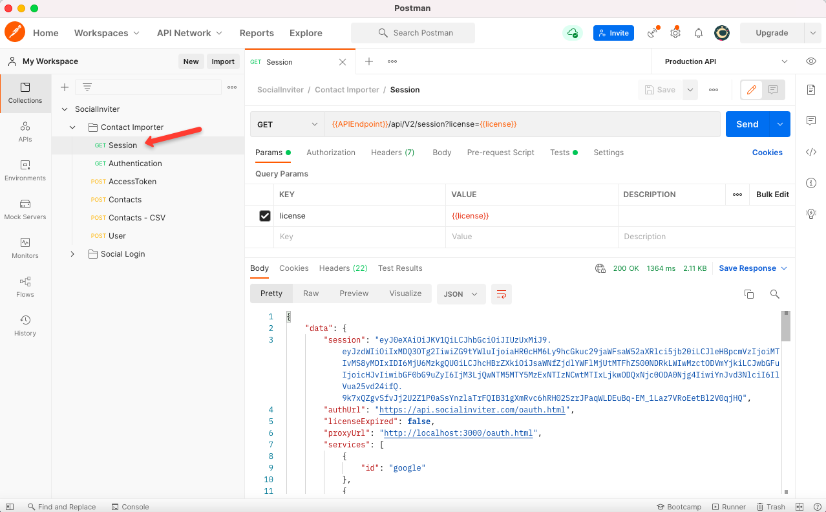Click the request URL input field

(x=522, y=124)
